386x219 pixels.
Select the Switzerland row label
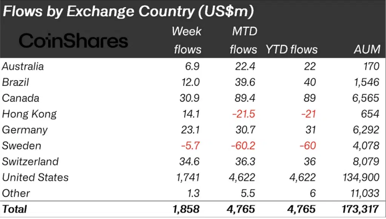click(x=30, y=161)
